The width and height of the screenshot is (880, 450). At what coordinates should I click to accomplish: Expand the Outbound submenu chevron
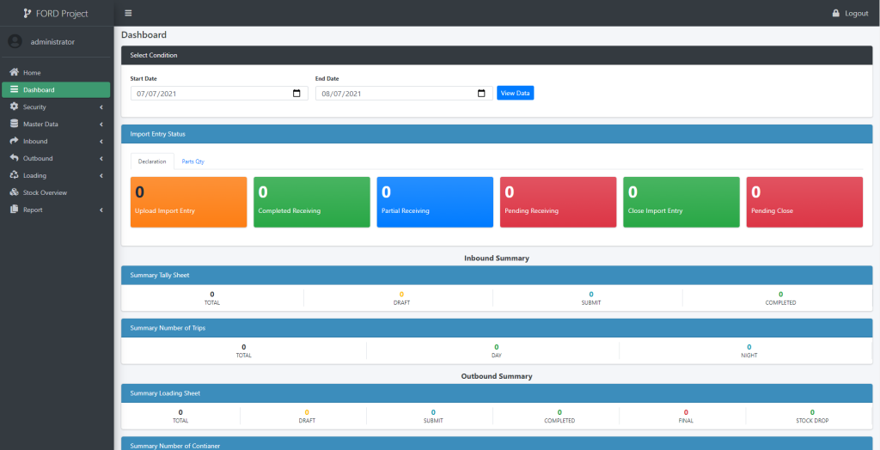point(101,158)
